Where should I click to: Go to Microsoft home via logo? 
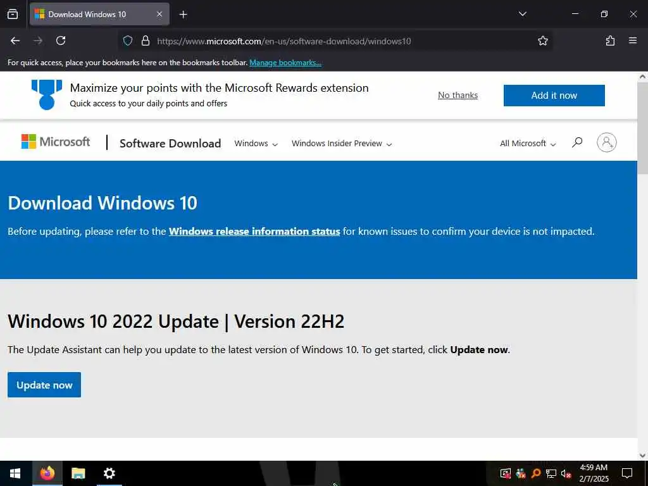point(56,142)
